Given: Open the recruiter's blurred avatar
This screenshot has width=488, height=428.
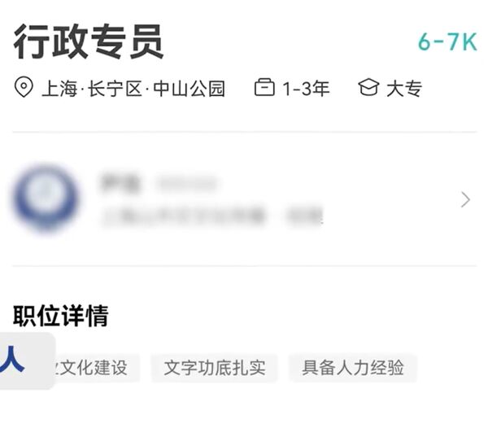Looking at the screenshot, I should click(x=46, y=199).
